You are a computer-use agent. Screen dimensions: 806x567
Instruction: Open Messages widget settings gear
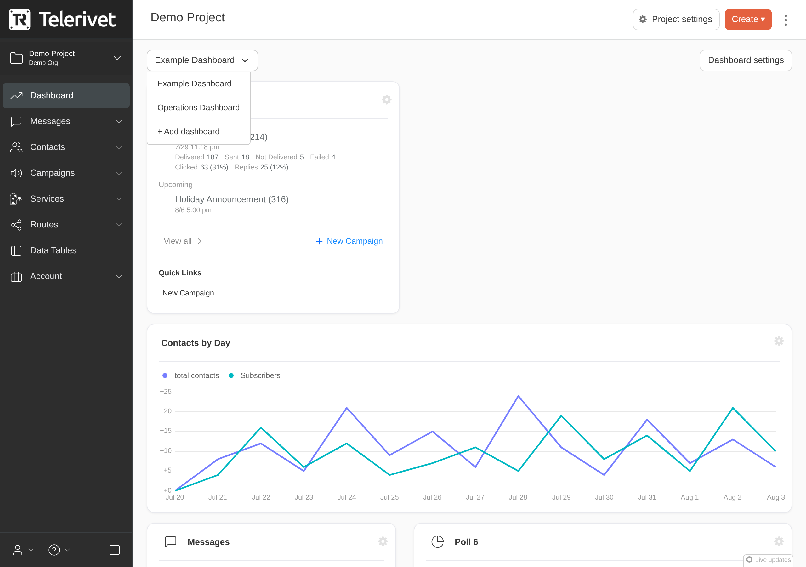pos(383,541)
